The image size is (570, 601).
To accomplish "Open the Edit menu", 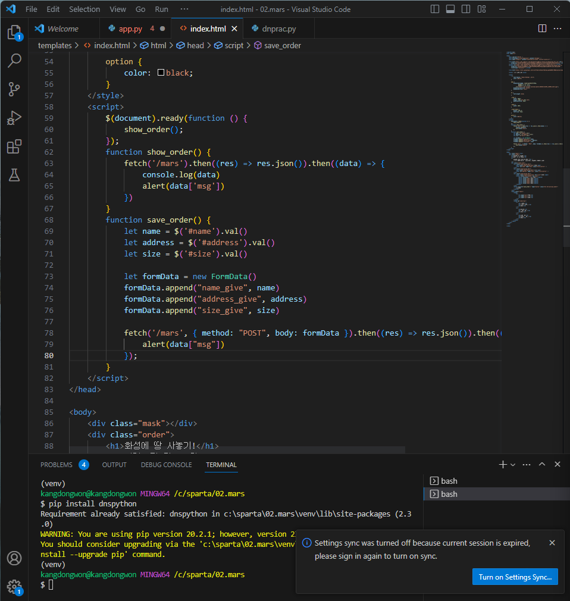I will tap(53, 9).
